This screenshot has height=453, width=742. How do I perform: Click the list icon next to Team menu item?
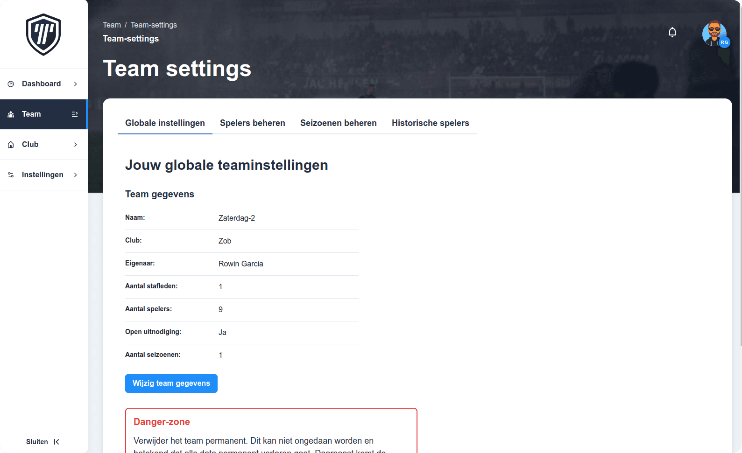[x=75, y=114]
